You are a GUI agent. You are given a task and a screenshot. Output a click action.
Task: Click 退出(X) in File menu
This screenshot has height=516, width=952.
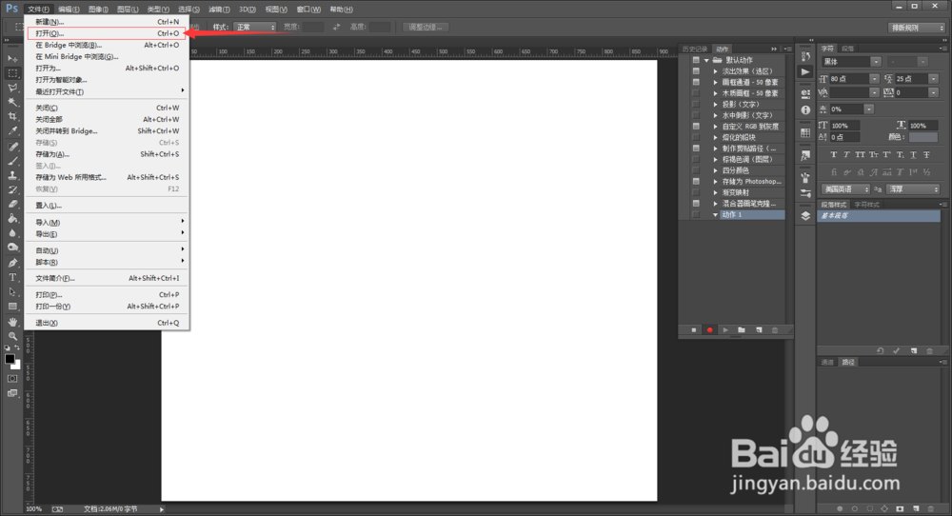coord(107,323)
